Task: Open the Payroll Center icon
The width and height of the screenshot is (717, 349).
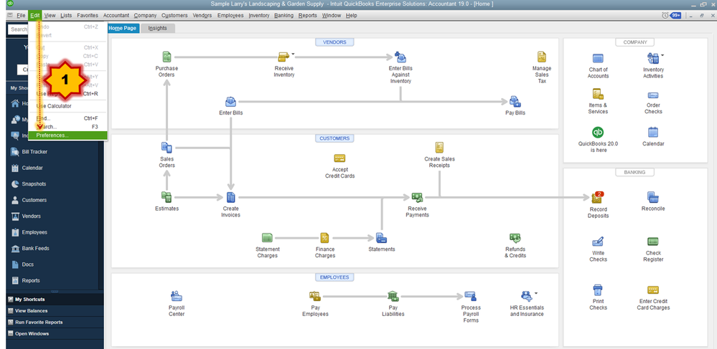Action: pyautogui.click(x=176, y=296)
